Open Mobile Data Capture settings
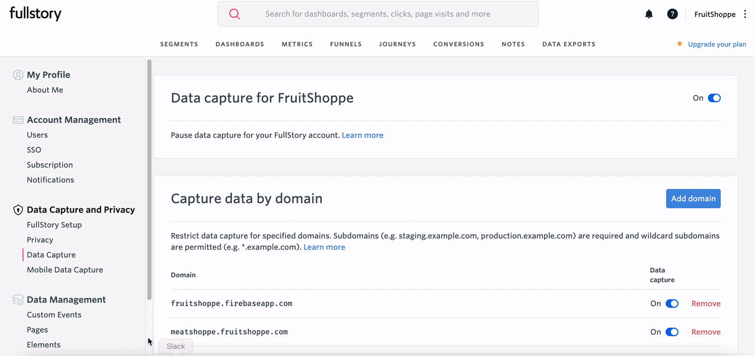The width and height of the screenshot is (755, 356). (x=65, y=270)
